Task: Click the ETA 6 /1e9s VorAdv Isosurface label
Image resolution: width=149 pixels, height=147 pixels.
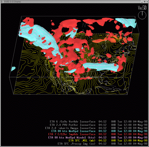Action: click(73, 122)
